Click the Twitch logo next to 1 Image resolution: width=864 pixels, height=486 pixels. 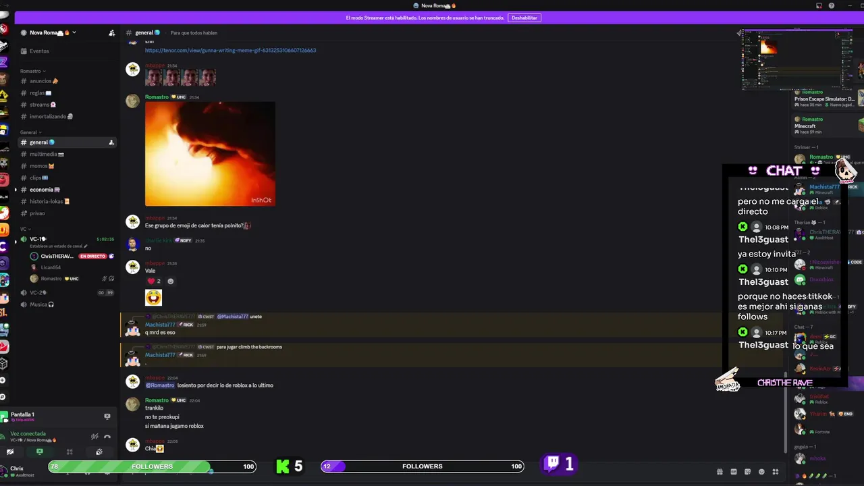click(x=553, y=464)
